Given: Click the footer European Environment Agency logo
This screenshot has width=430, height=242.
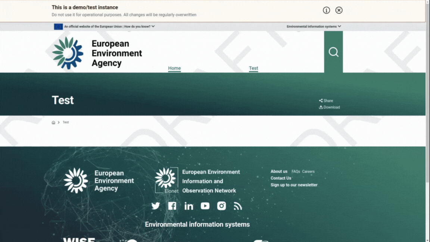Looking at the screenshot, I should coord(99,180).
